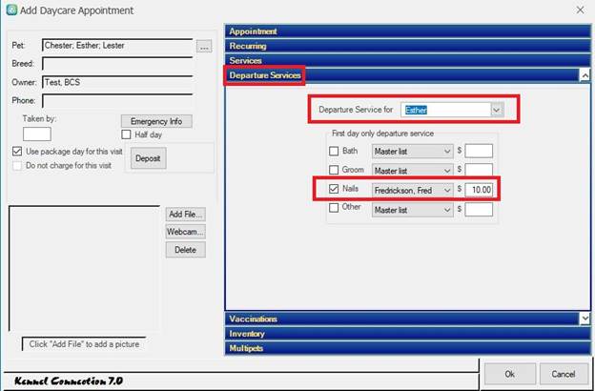Click the Vaccinations down arrow
Viewport: 595px width, 391px height.
(x=585, y=319)
